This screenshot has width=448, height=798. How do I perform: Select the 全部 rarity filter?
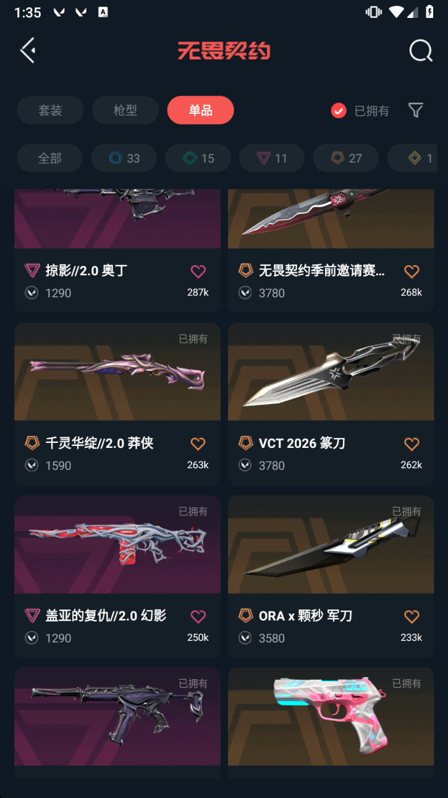click(49, 158)
